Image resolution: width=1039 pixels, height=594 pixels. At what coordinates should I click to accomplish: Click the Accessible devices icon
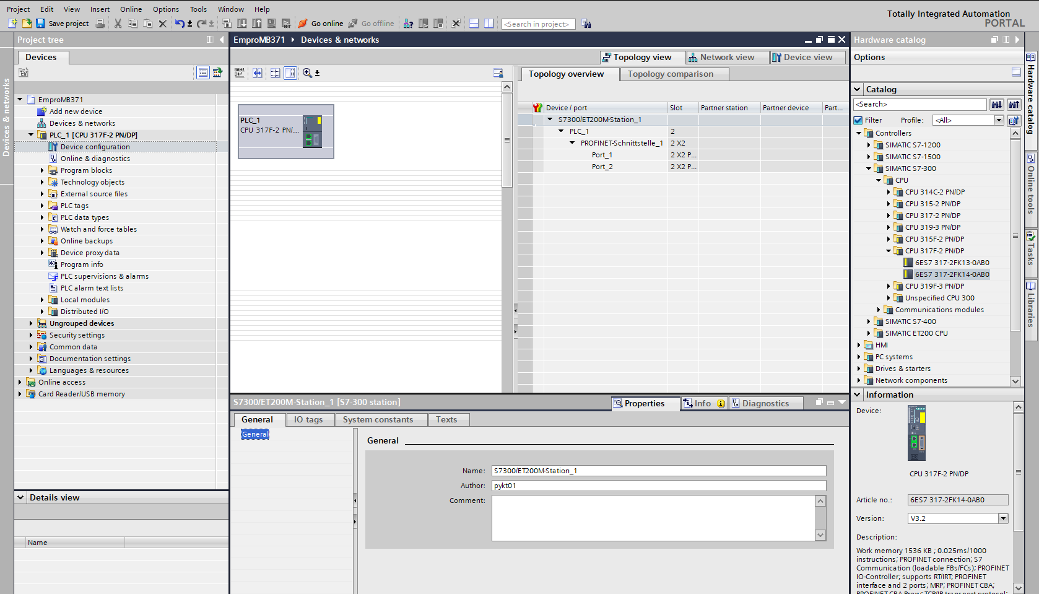pyautogui.click(x=408, y=24)
